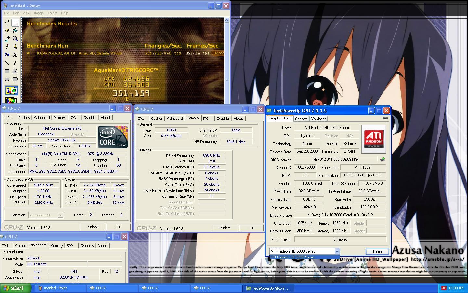Screen dimensions: 468x293
Task: Switch to the Sensors tab in GPU-Z
Action: [301, 119]
